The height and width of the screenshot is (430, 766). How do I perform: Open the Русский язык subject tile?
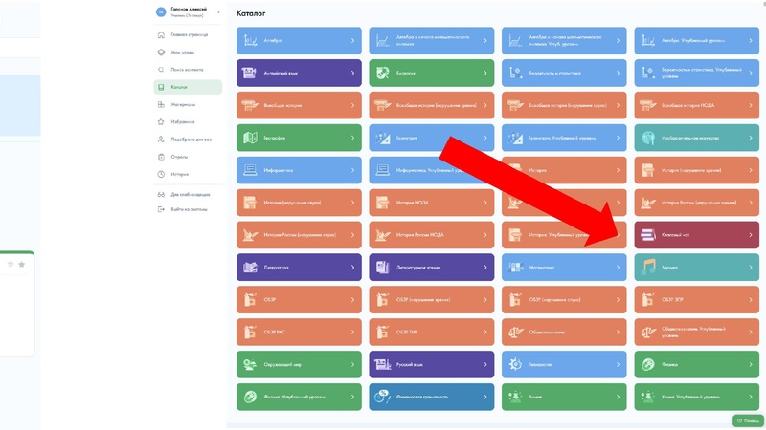(431, 364)
